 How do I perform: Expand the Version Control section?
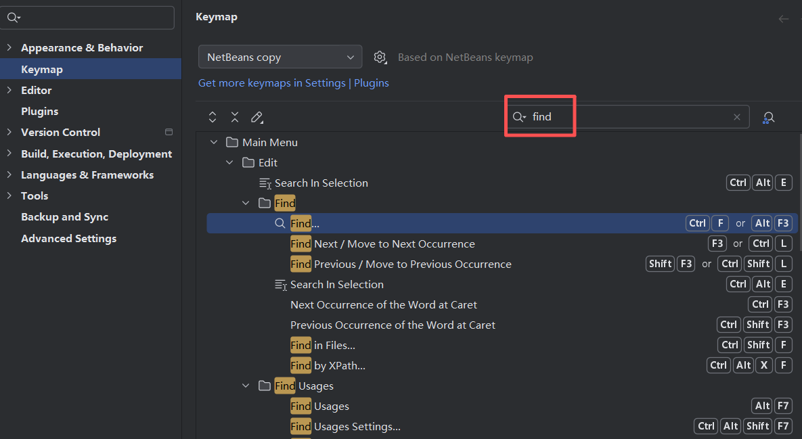tap(9, 132)
